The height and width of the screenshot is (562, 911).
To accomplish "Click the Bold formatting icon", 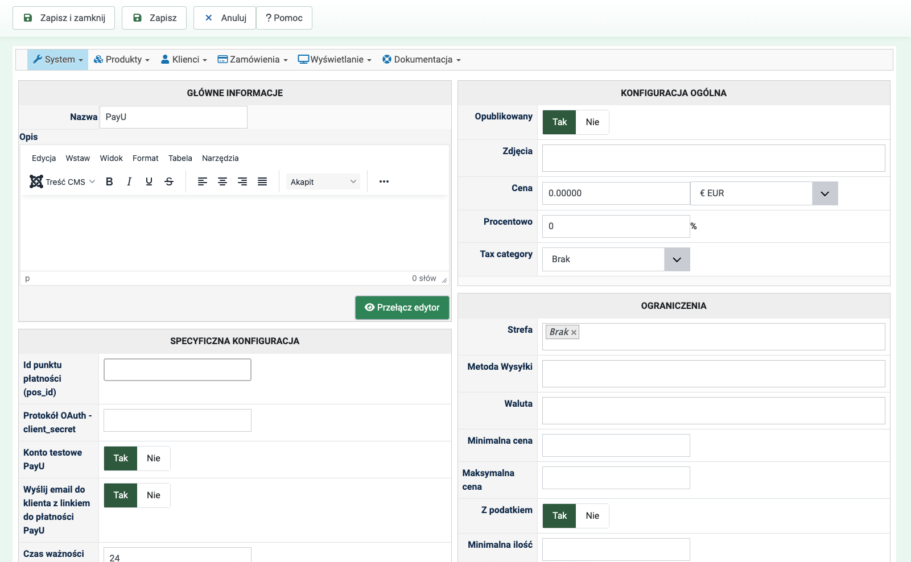I will pyautogui.click(x=109, y=181).
